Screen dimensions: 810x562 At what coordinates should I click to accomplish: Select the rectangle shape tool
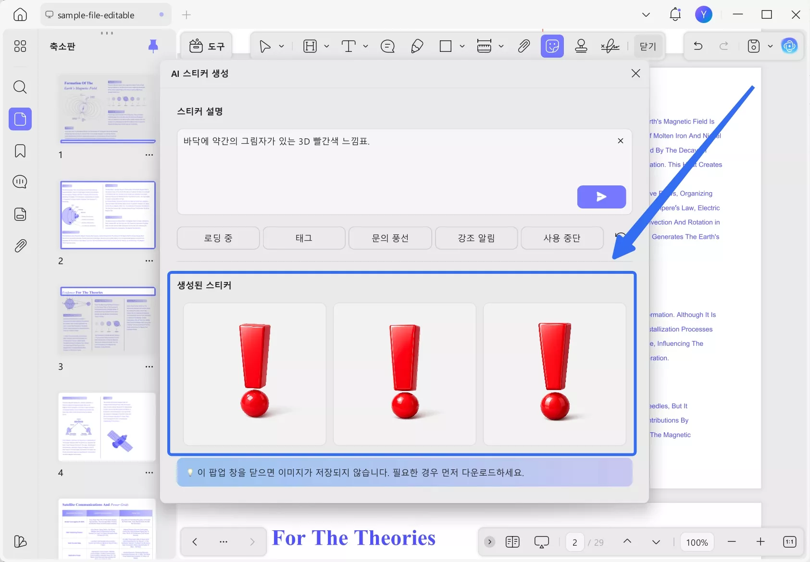click(x=446, y=46)
